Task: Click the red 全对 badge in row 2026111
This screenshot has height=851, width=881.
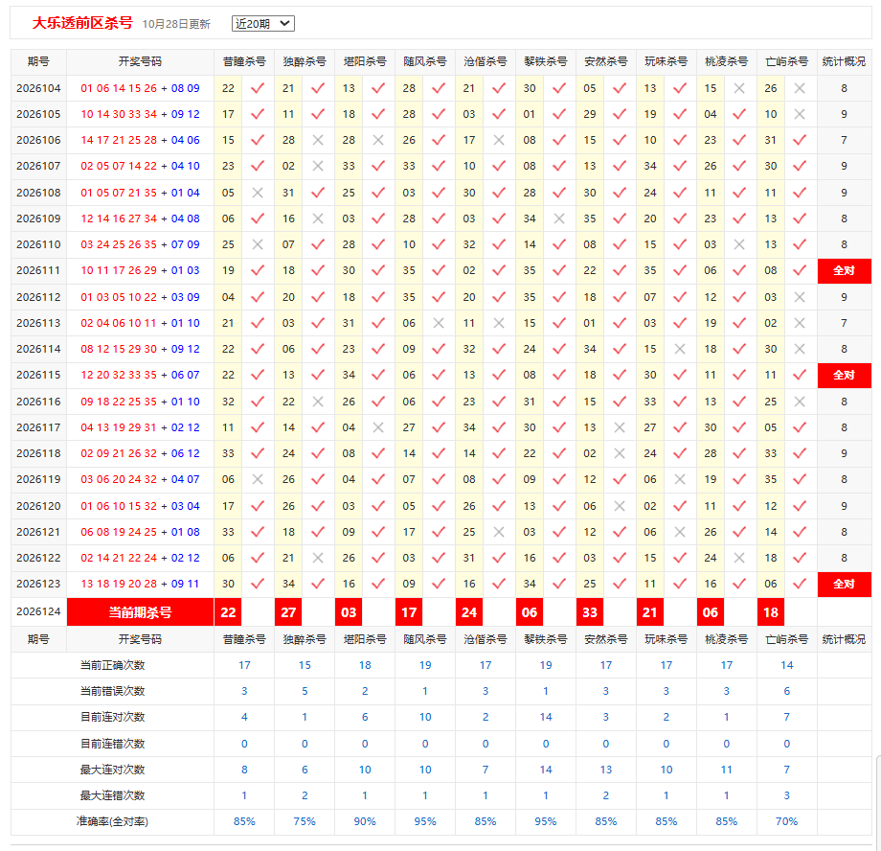Action: pyautogui.click(x=844, y=270)
